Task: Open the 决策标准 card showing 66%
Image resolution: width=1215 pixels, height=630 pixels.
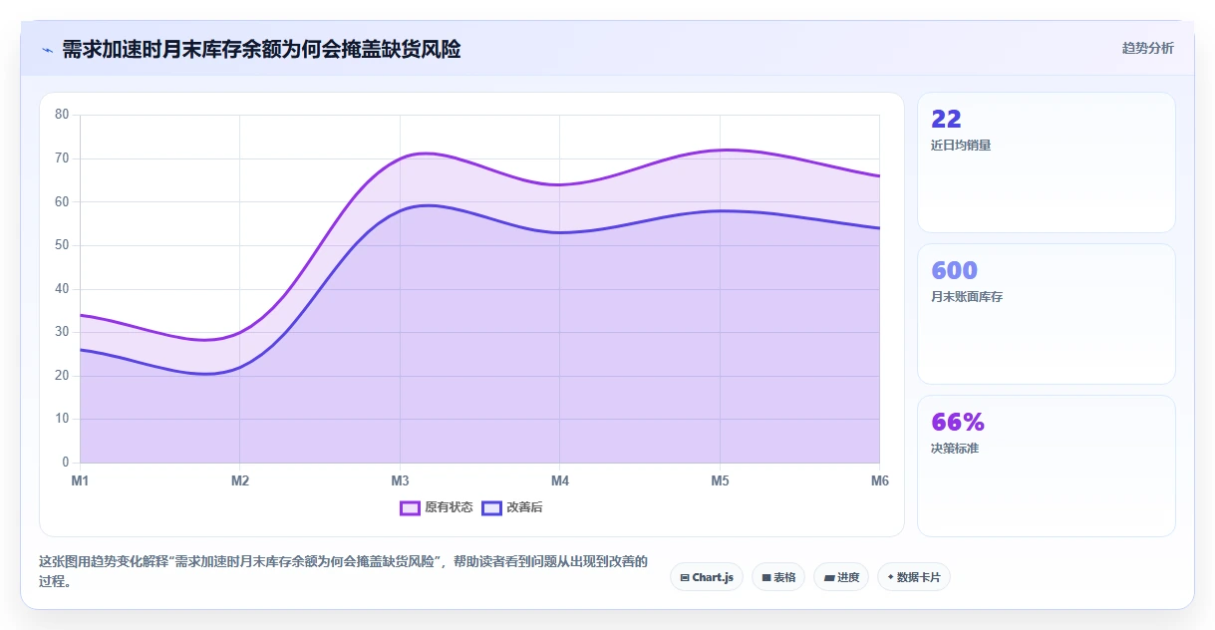Action: click(1047, 466)
